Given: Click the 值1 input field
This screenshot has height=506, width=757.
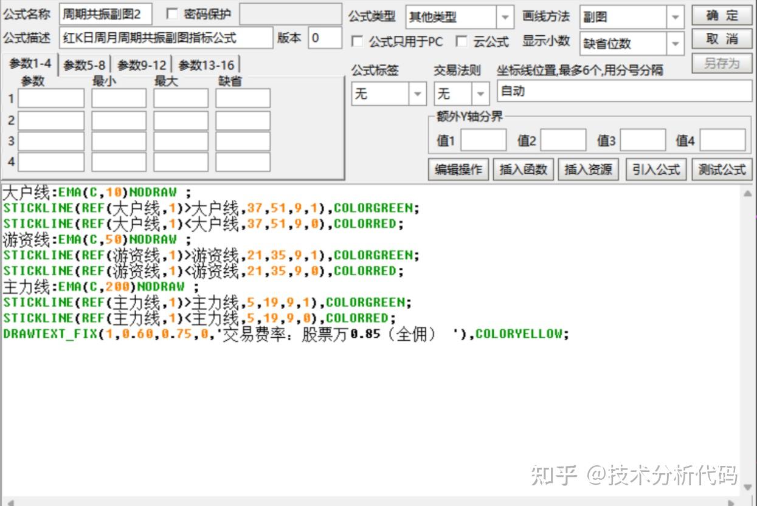Looking at the screenshot, I should [483, 140].
